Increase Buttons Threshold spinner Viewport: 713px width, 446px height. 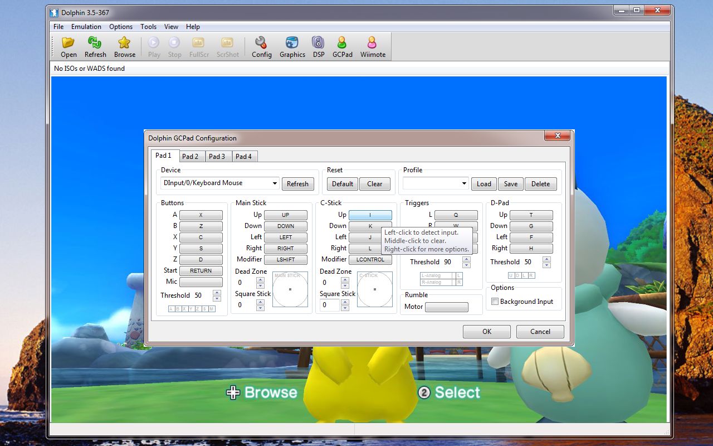coord(217,293)
